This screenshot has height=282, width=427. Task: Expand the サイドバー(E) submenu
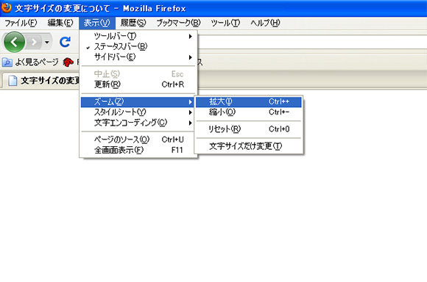pyautogui.click(x=138, y=57)
